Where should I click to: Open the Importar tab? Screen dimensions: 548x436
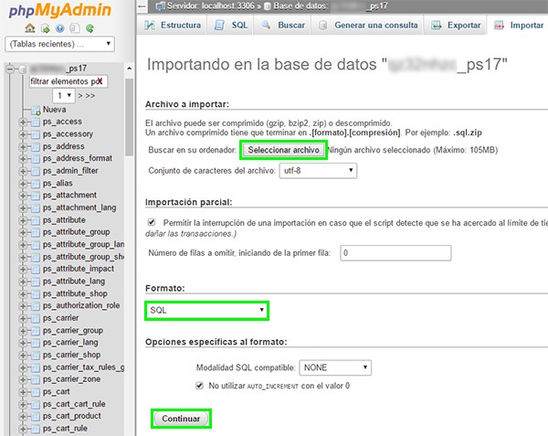point(519,26)
